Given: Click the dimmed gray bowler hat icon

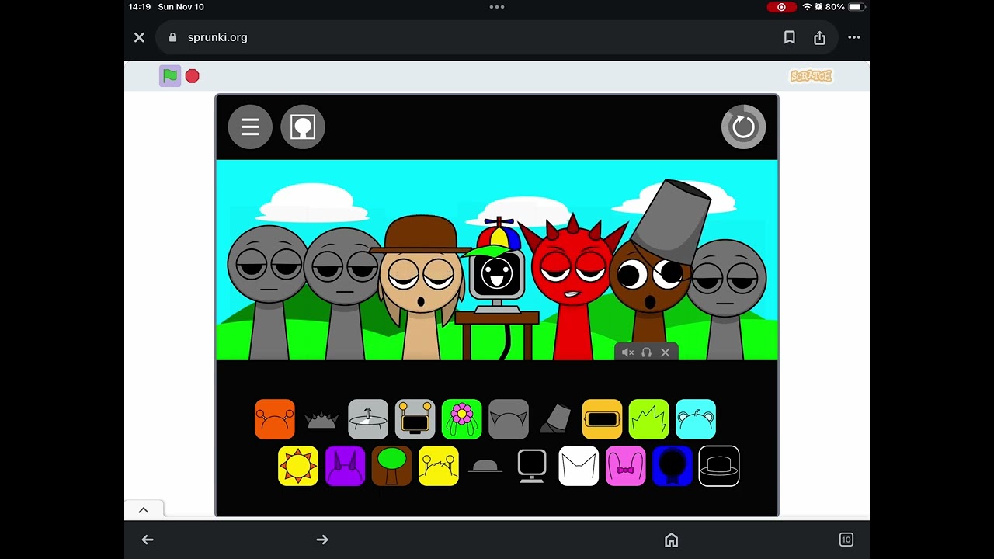Looking at the screenshot, I should pyautogui.click(x=485, y=466).
